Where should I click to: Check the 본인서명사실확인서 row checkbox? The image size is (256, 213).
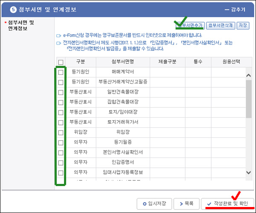(x=61, y=153)
